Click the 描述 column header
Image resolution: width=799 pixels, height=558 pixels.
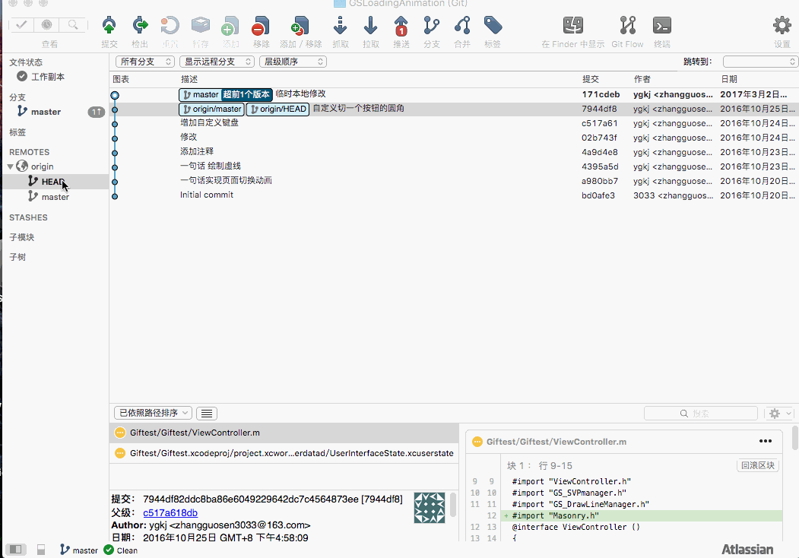tap(189, 79)
